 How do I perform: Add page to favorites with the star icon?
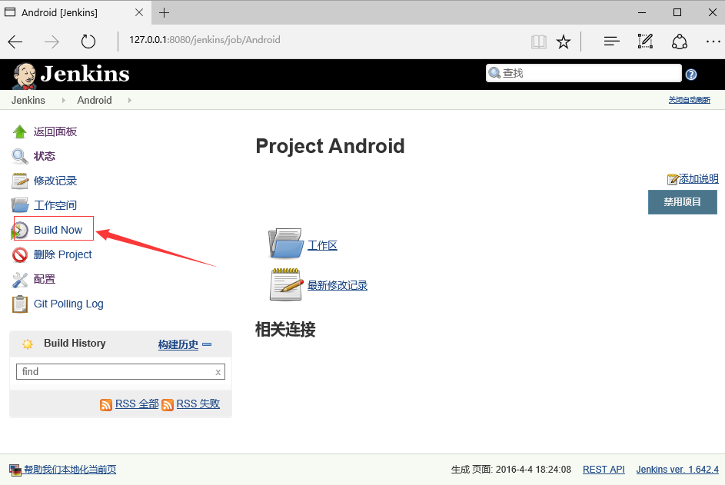click(564, 42)
